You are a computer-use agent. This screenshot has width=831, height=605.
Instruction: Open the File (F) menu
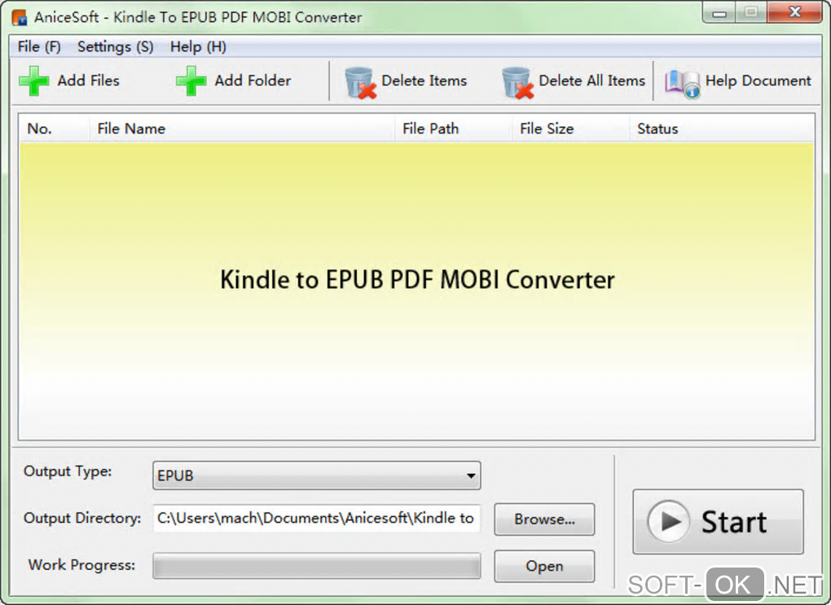click(39, 46)
